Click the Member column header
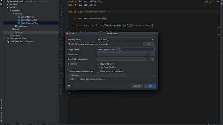The width and height of the screenshot is (223, 125). [75, 75]
